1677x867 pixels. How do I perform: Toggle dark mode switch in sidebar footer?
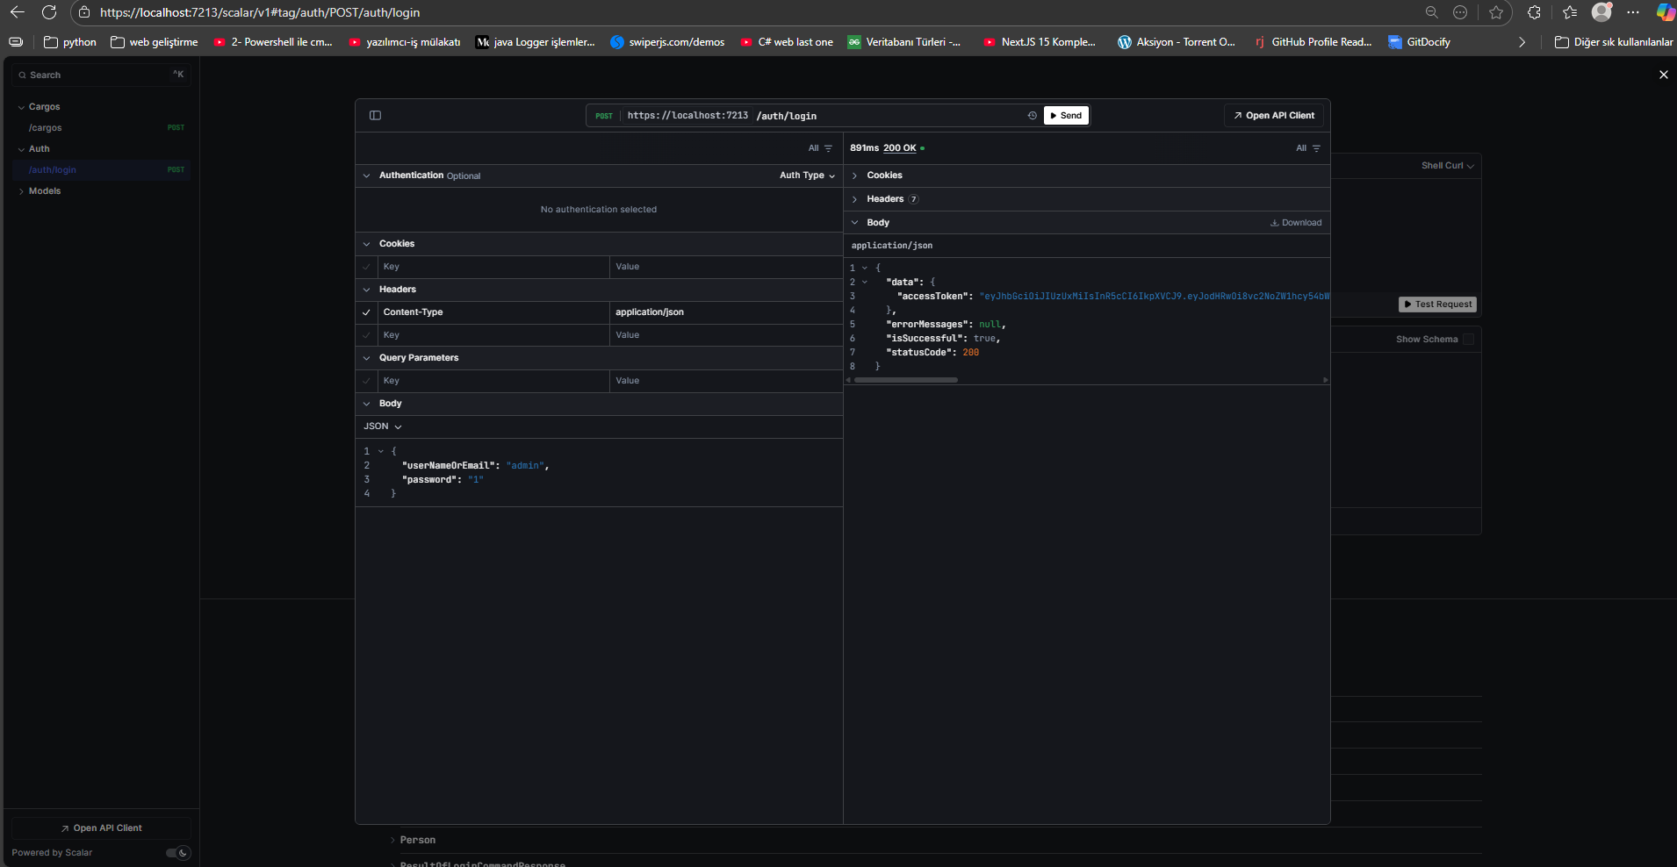point(178,853)
